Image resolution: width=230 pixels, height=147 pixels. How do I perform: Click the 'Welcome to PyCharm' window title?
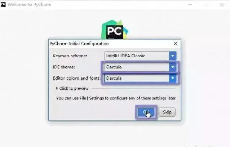30,5
